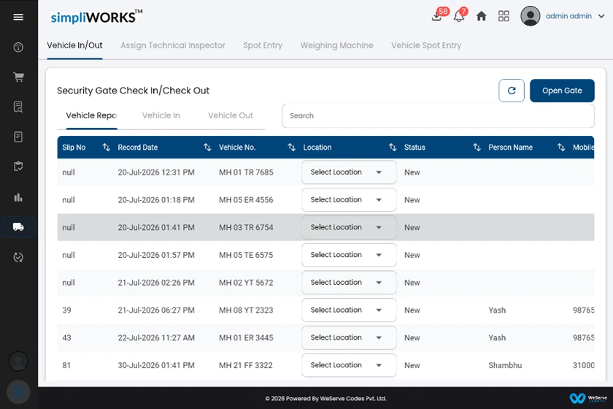Switch to Vehicle In/Out tab
Viewport: 613px width, 409px height.
coord(74,45)
